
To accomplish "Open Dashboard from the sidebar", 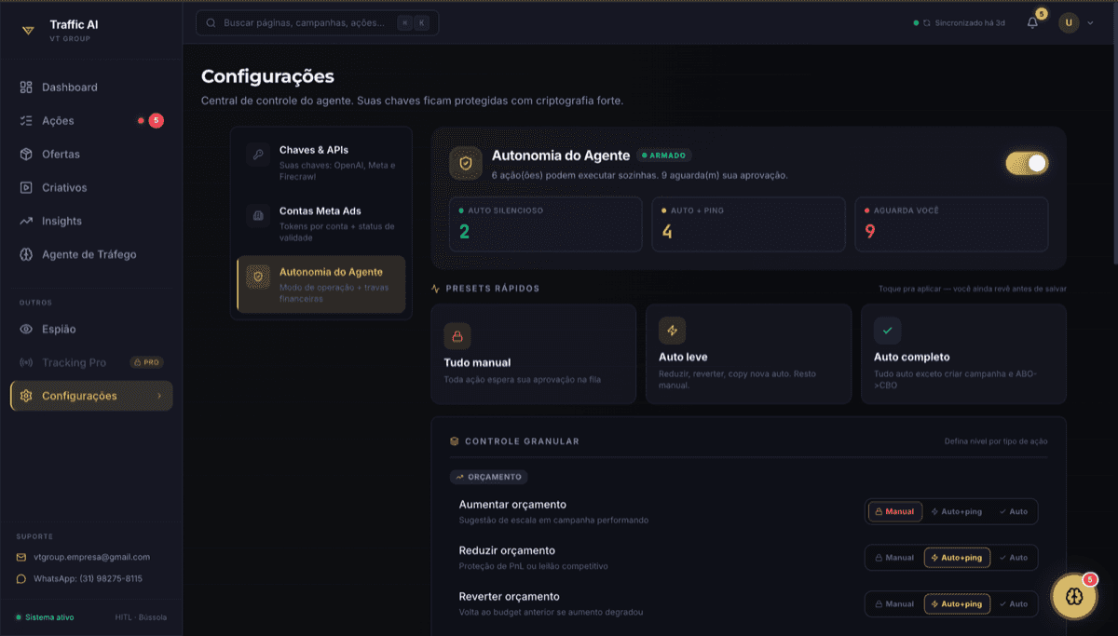I will pos(91,88).
